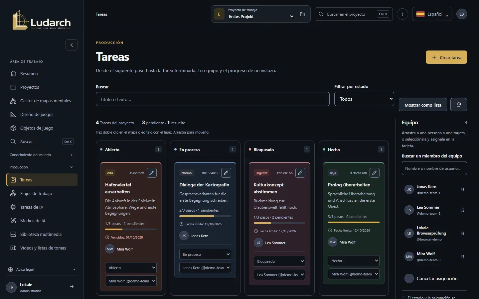
Task: Click the progress bar on Prolog überarbeiten card
Action: coord(354,223)
